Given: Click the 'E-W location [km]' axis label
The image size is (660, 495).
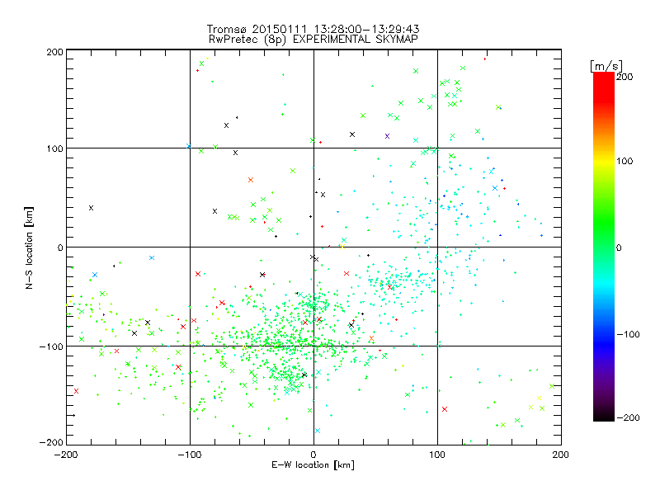Looking at the screenshot, I should click(313, 464).
